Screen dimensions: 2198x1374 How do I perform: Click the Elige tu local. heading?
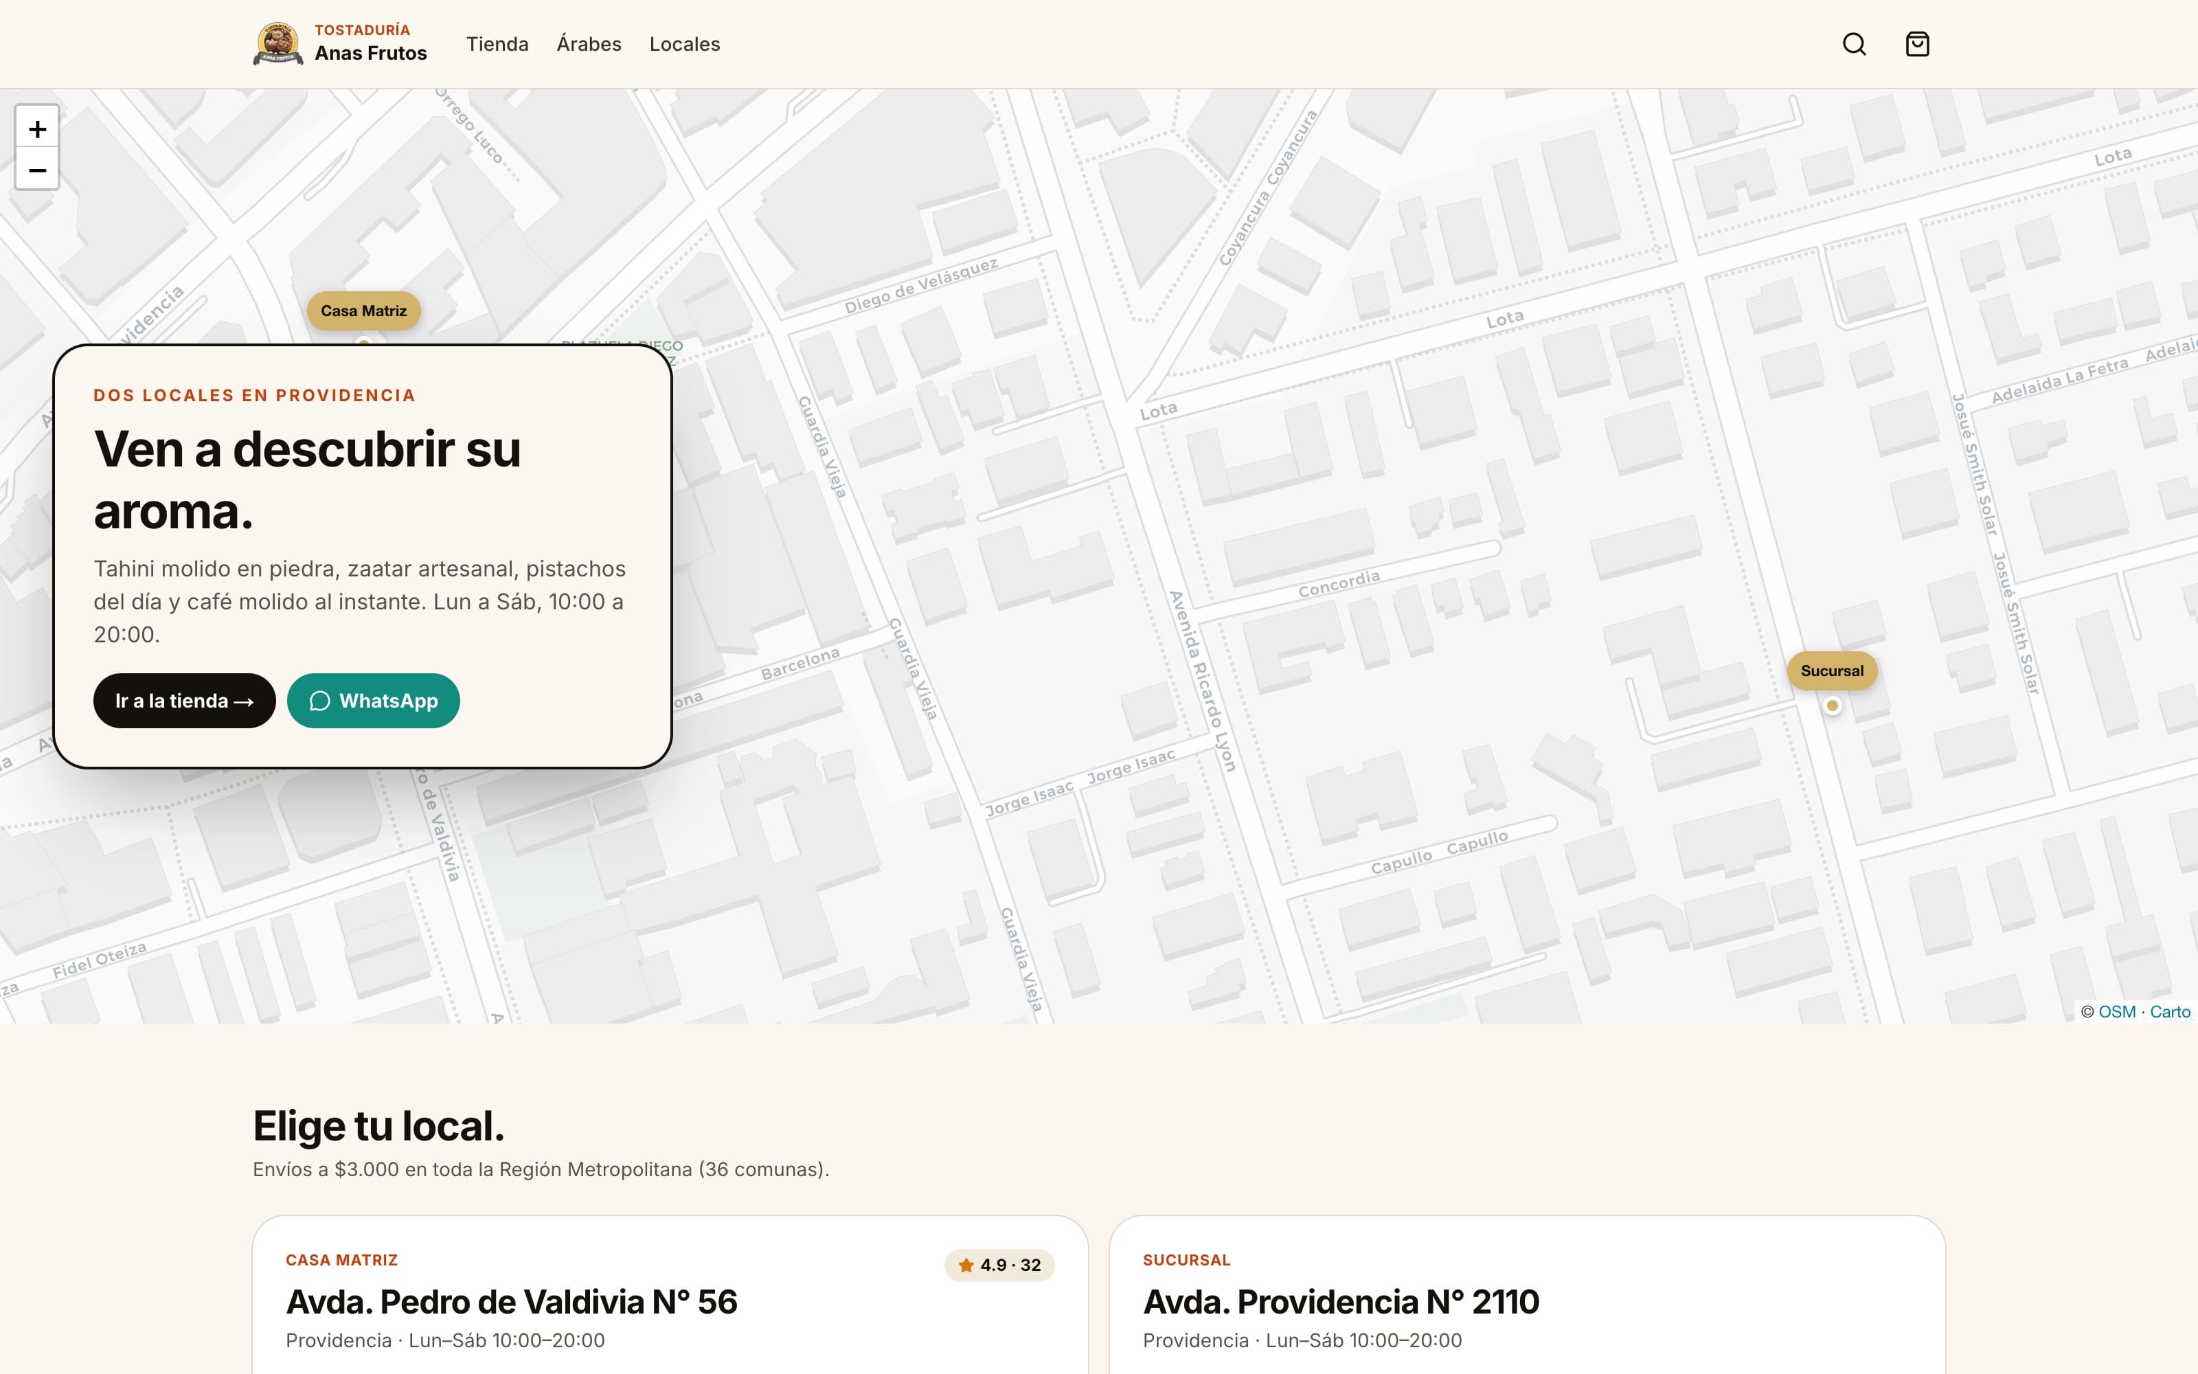378,1126
